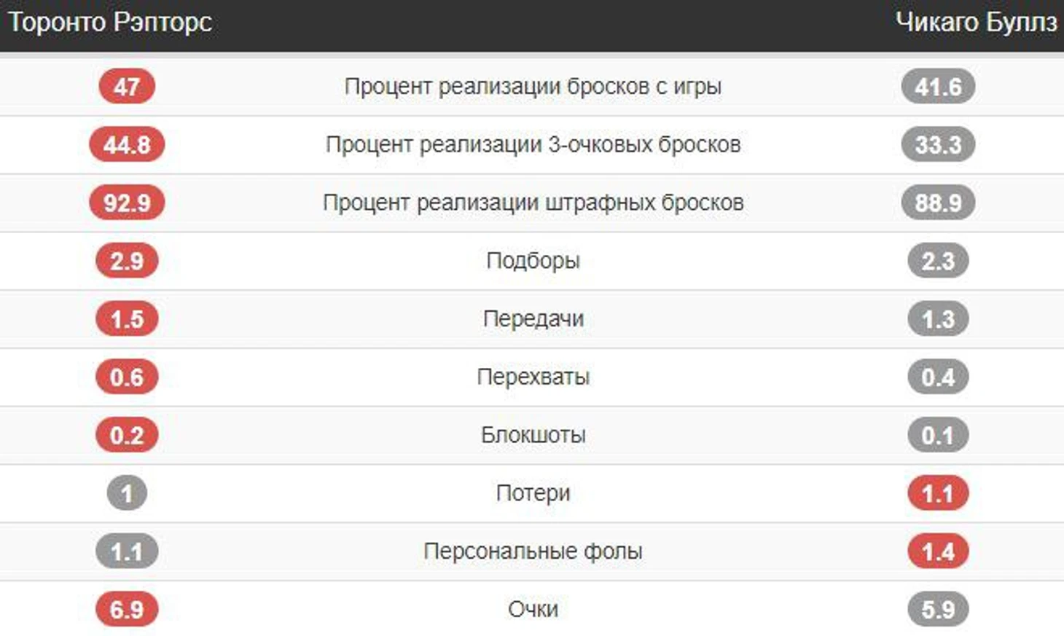Click the Блокшоты row label
Image resolution: width=1064 pixels, height=636 pixels.
pos(533,435)
